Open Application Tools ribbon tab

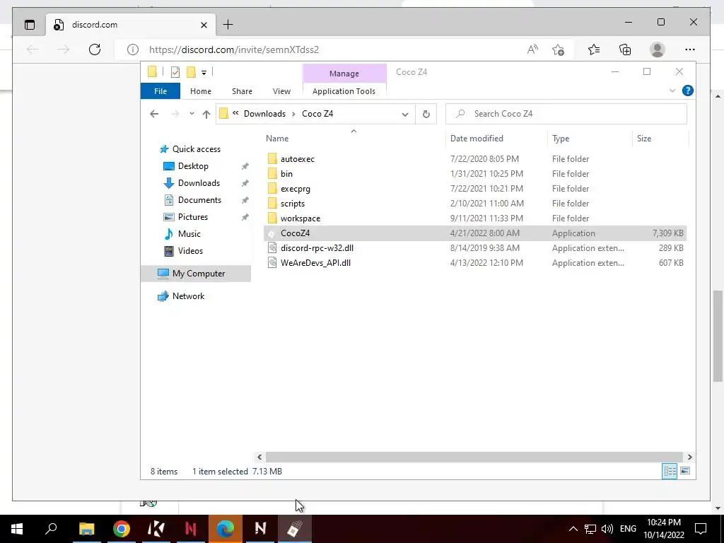point(344,91)
